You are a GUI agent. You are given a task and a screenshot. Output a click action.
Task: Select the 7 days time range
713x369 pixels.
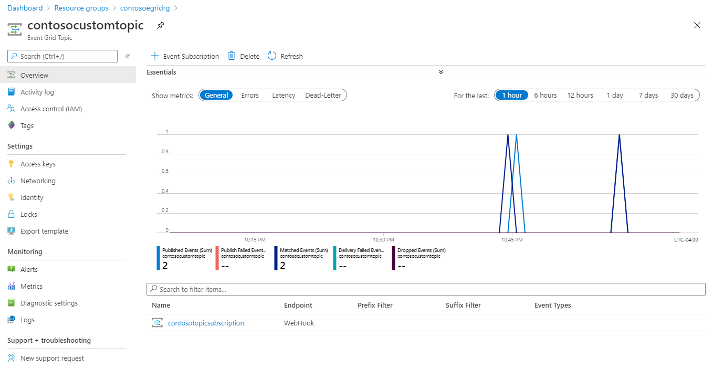pos(648,95)
